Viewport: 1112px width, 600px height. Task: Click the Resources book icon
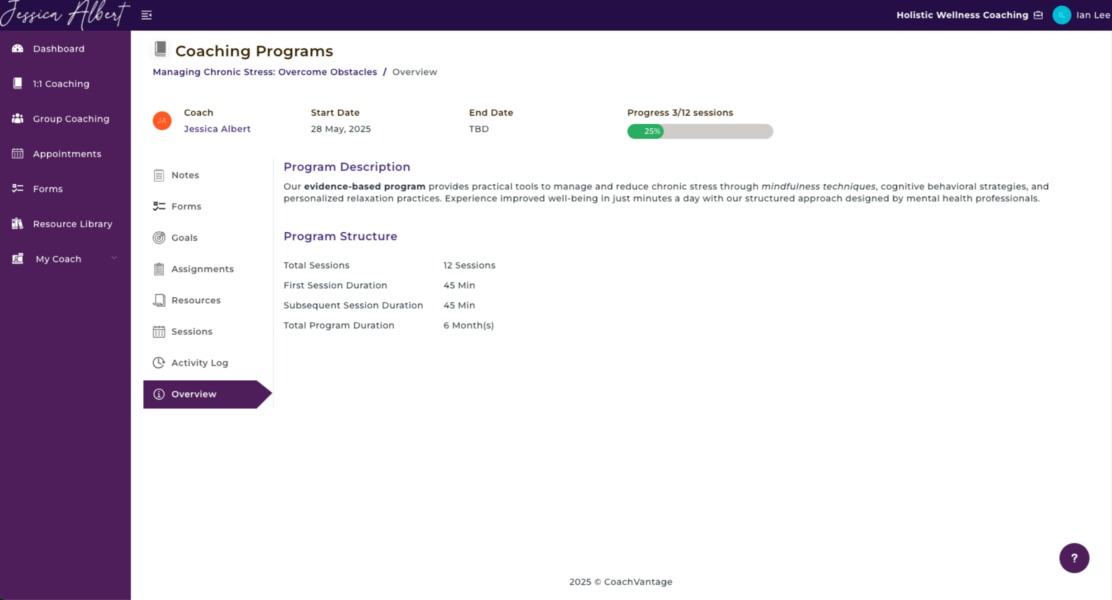pyautogui.click(x=159, y=300)
